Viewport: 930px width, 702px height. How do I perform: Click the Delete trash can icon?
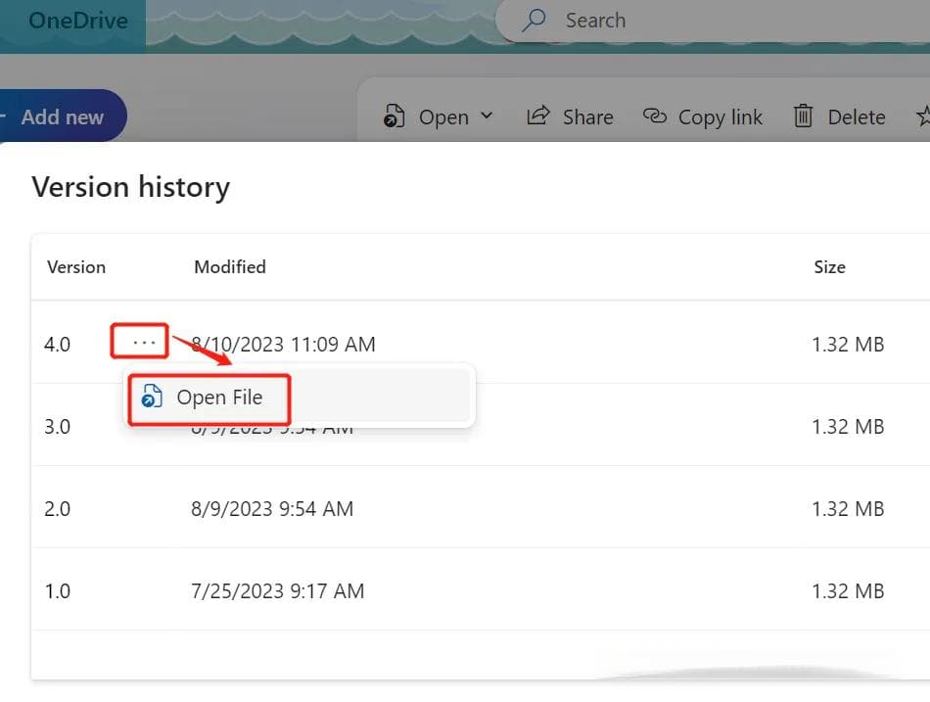[x=803, y=116]
